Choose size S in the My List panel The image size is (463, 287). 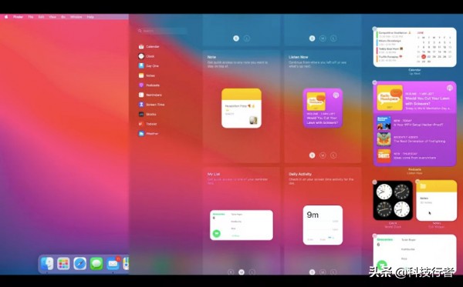tap(231, 272)
